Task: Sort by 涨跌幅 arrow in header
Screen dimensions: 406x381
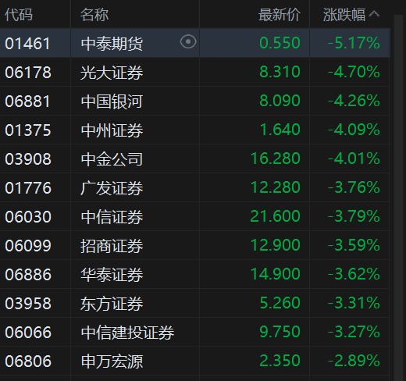Action: coord(374,13)
